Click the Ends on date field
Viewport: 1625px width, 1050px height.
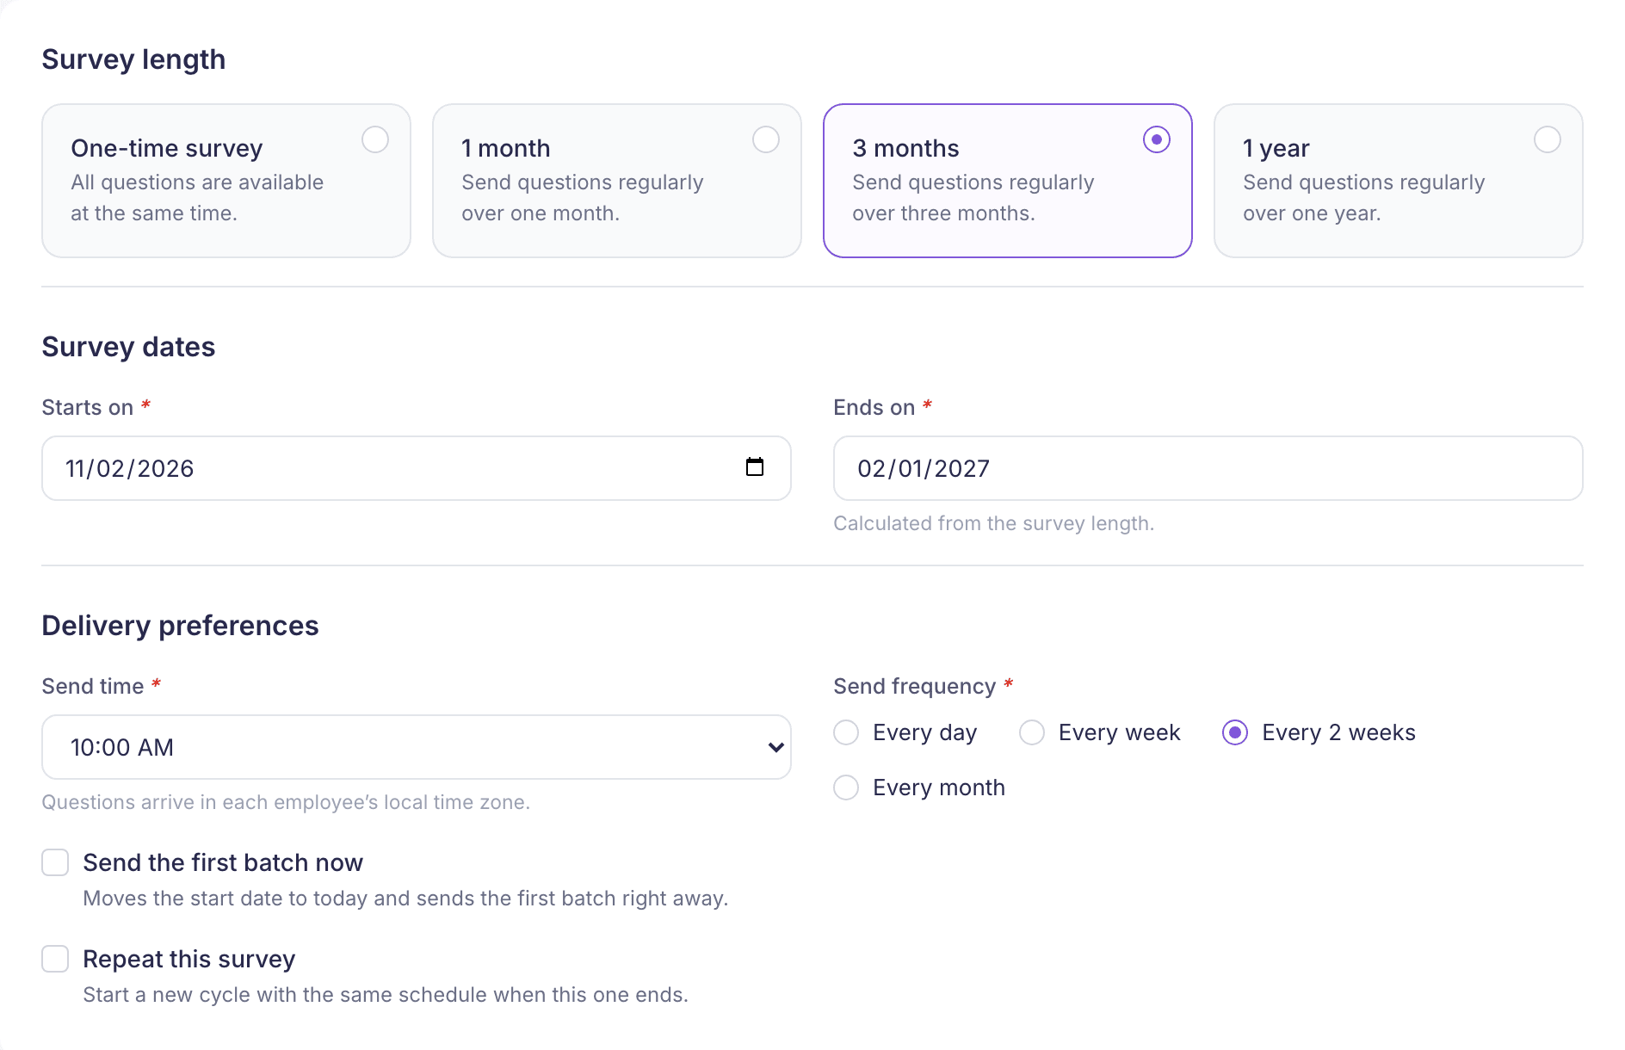click(x=1208, y=468)
